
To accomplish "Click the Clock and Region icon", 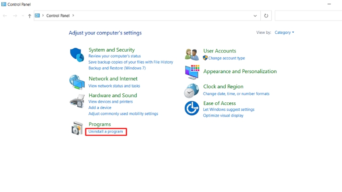I will pos(192,91).
